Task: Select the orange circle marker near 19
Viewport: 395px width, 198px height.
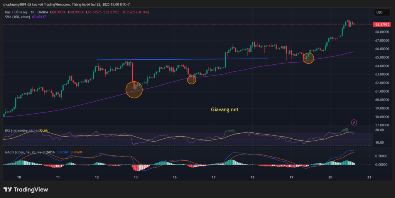Action: [x=309, y=58]
